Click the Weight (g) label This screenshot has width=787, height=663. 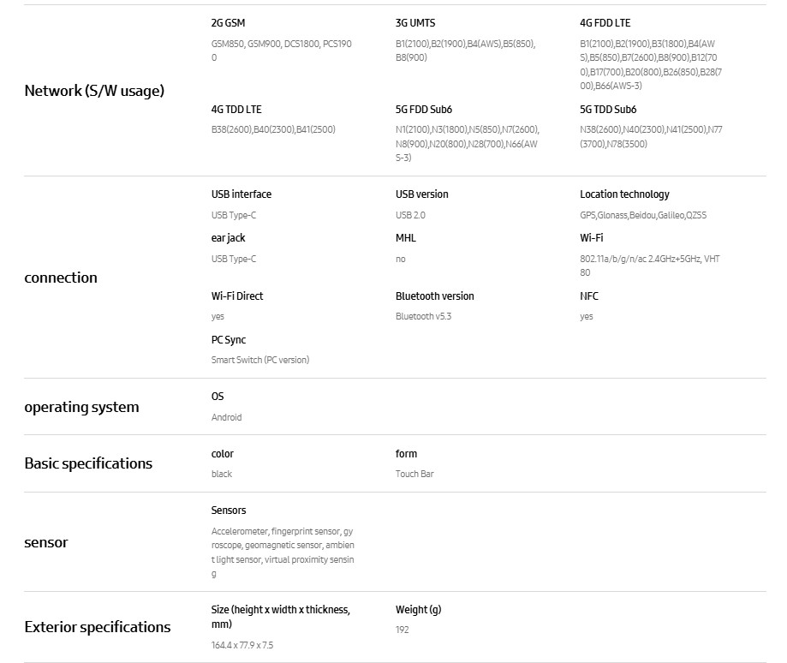418,610
